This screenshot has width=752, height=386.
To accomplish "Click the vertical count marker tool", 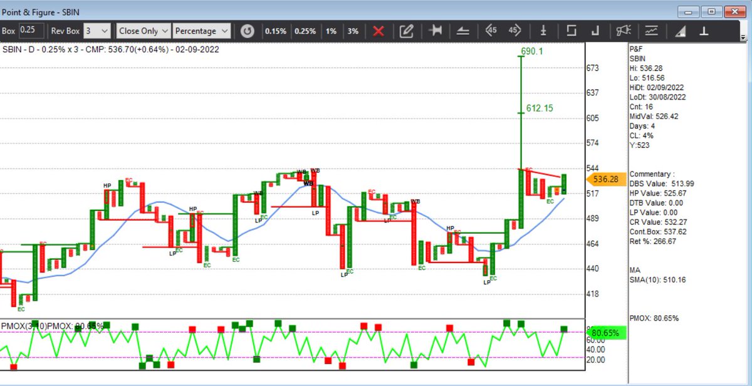I will click(544, 31).
